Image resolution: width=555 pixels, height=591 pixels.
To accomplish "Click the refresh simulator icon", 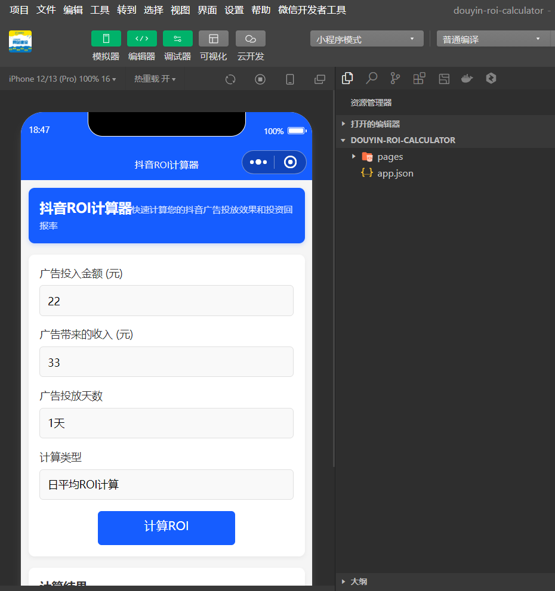I will [x=230, y=79].
